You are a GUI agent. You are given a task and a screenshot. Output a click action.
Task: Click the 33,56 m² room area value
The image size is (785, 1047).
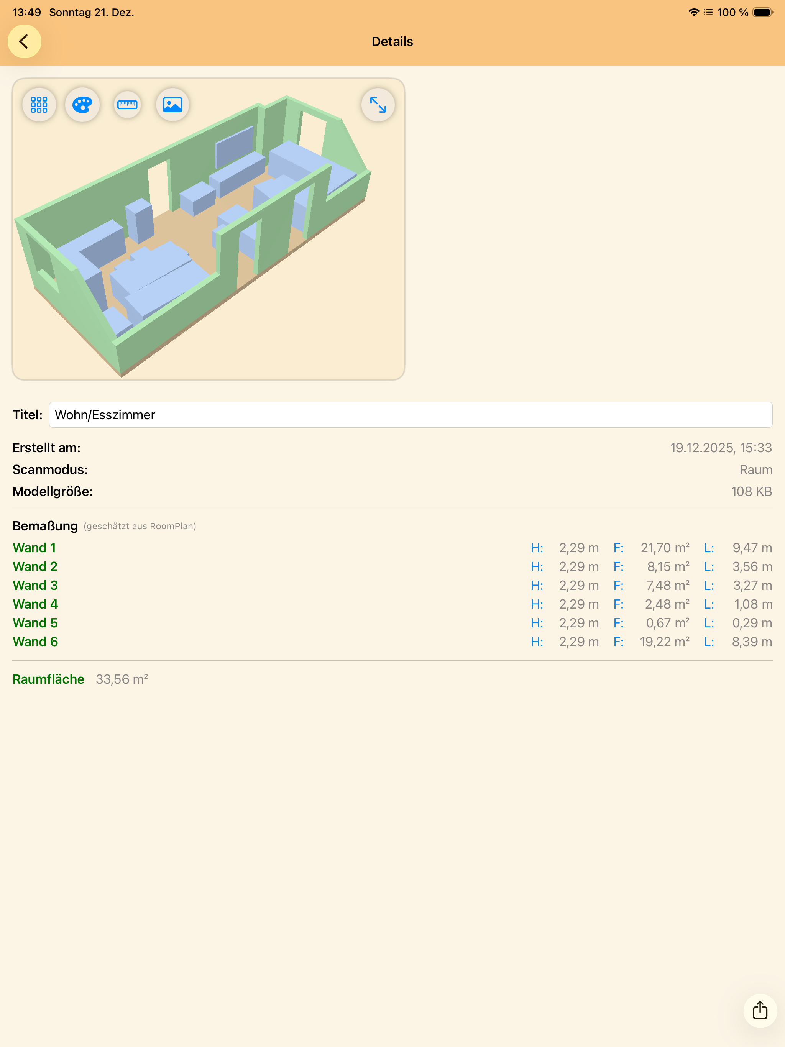(122, 679)
